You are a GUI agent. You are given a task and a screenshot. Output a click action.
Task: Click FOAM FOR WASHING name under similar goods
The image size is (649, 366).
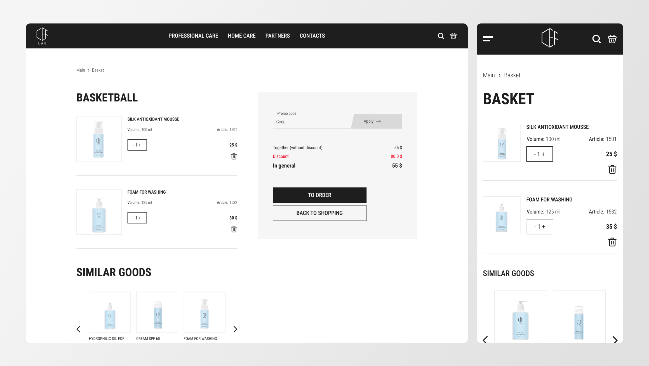coord(200,339)
